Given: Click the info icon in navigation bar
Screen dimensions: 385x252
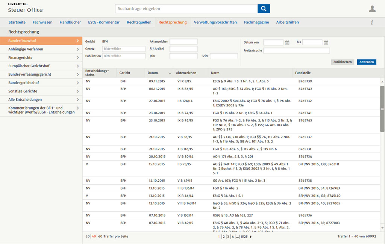Looking at the screenshot, I should point(372,22).
